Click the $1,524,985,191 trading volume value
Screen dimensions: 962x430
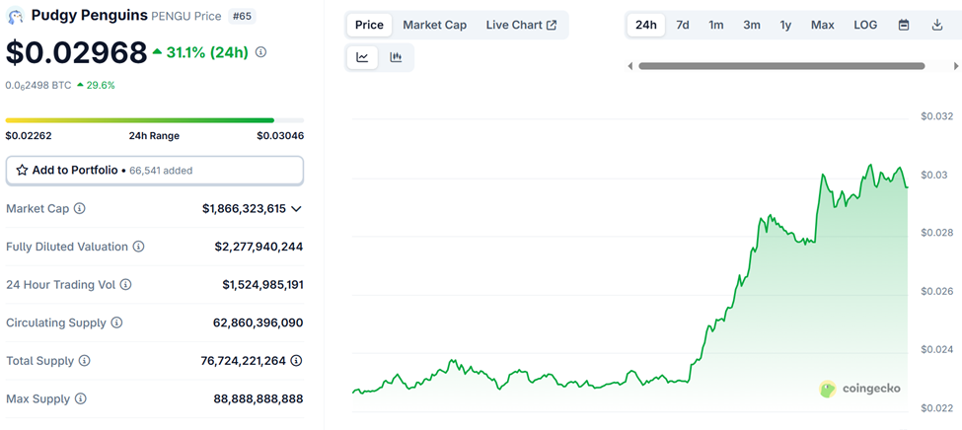[262, 285]
